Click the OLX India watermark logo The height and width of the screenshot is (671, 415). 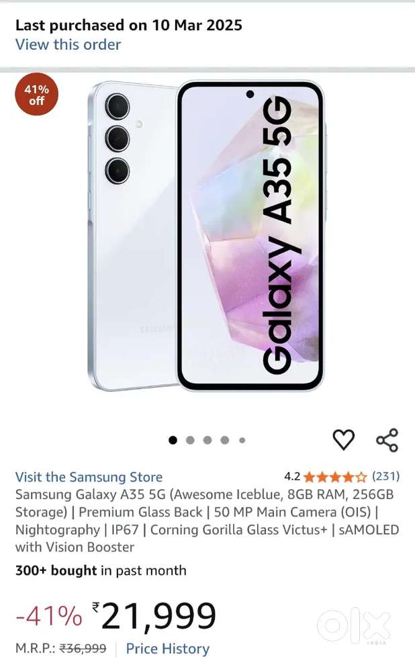(354, 627)
